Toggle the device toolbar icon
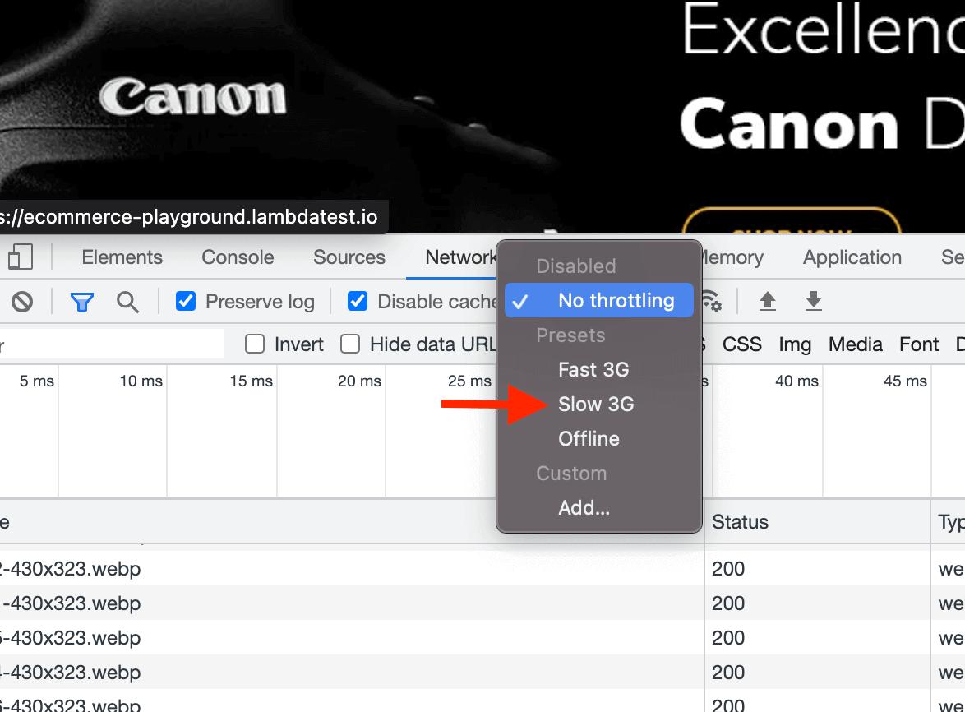The height and width of the screenshot is (712, 965). [20, 257]
